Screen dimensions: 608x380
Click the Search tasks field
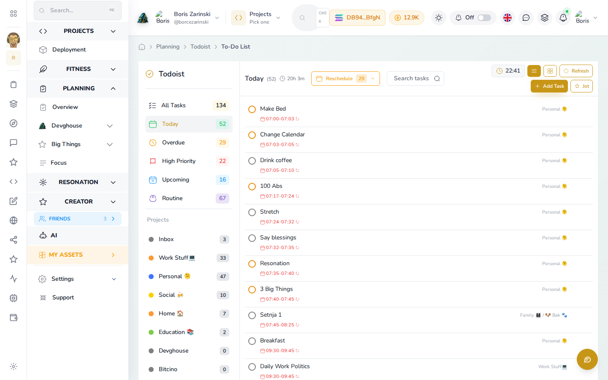click(415, 79)
